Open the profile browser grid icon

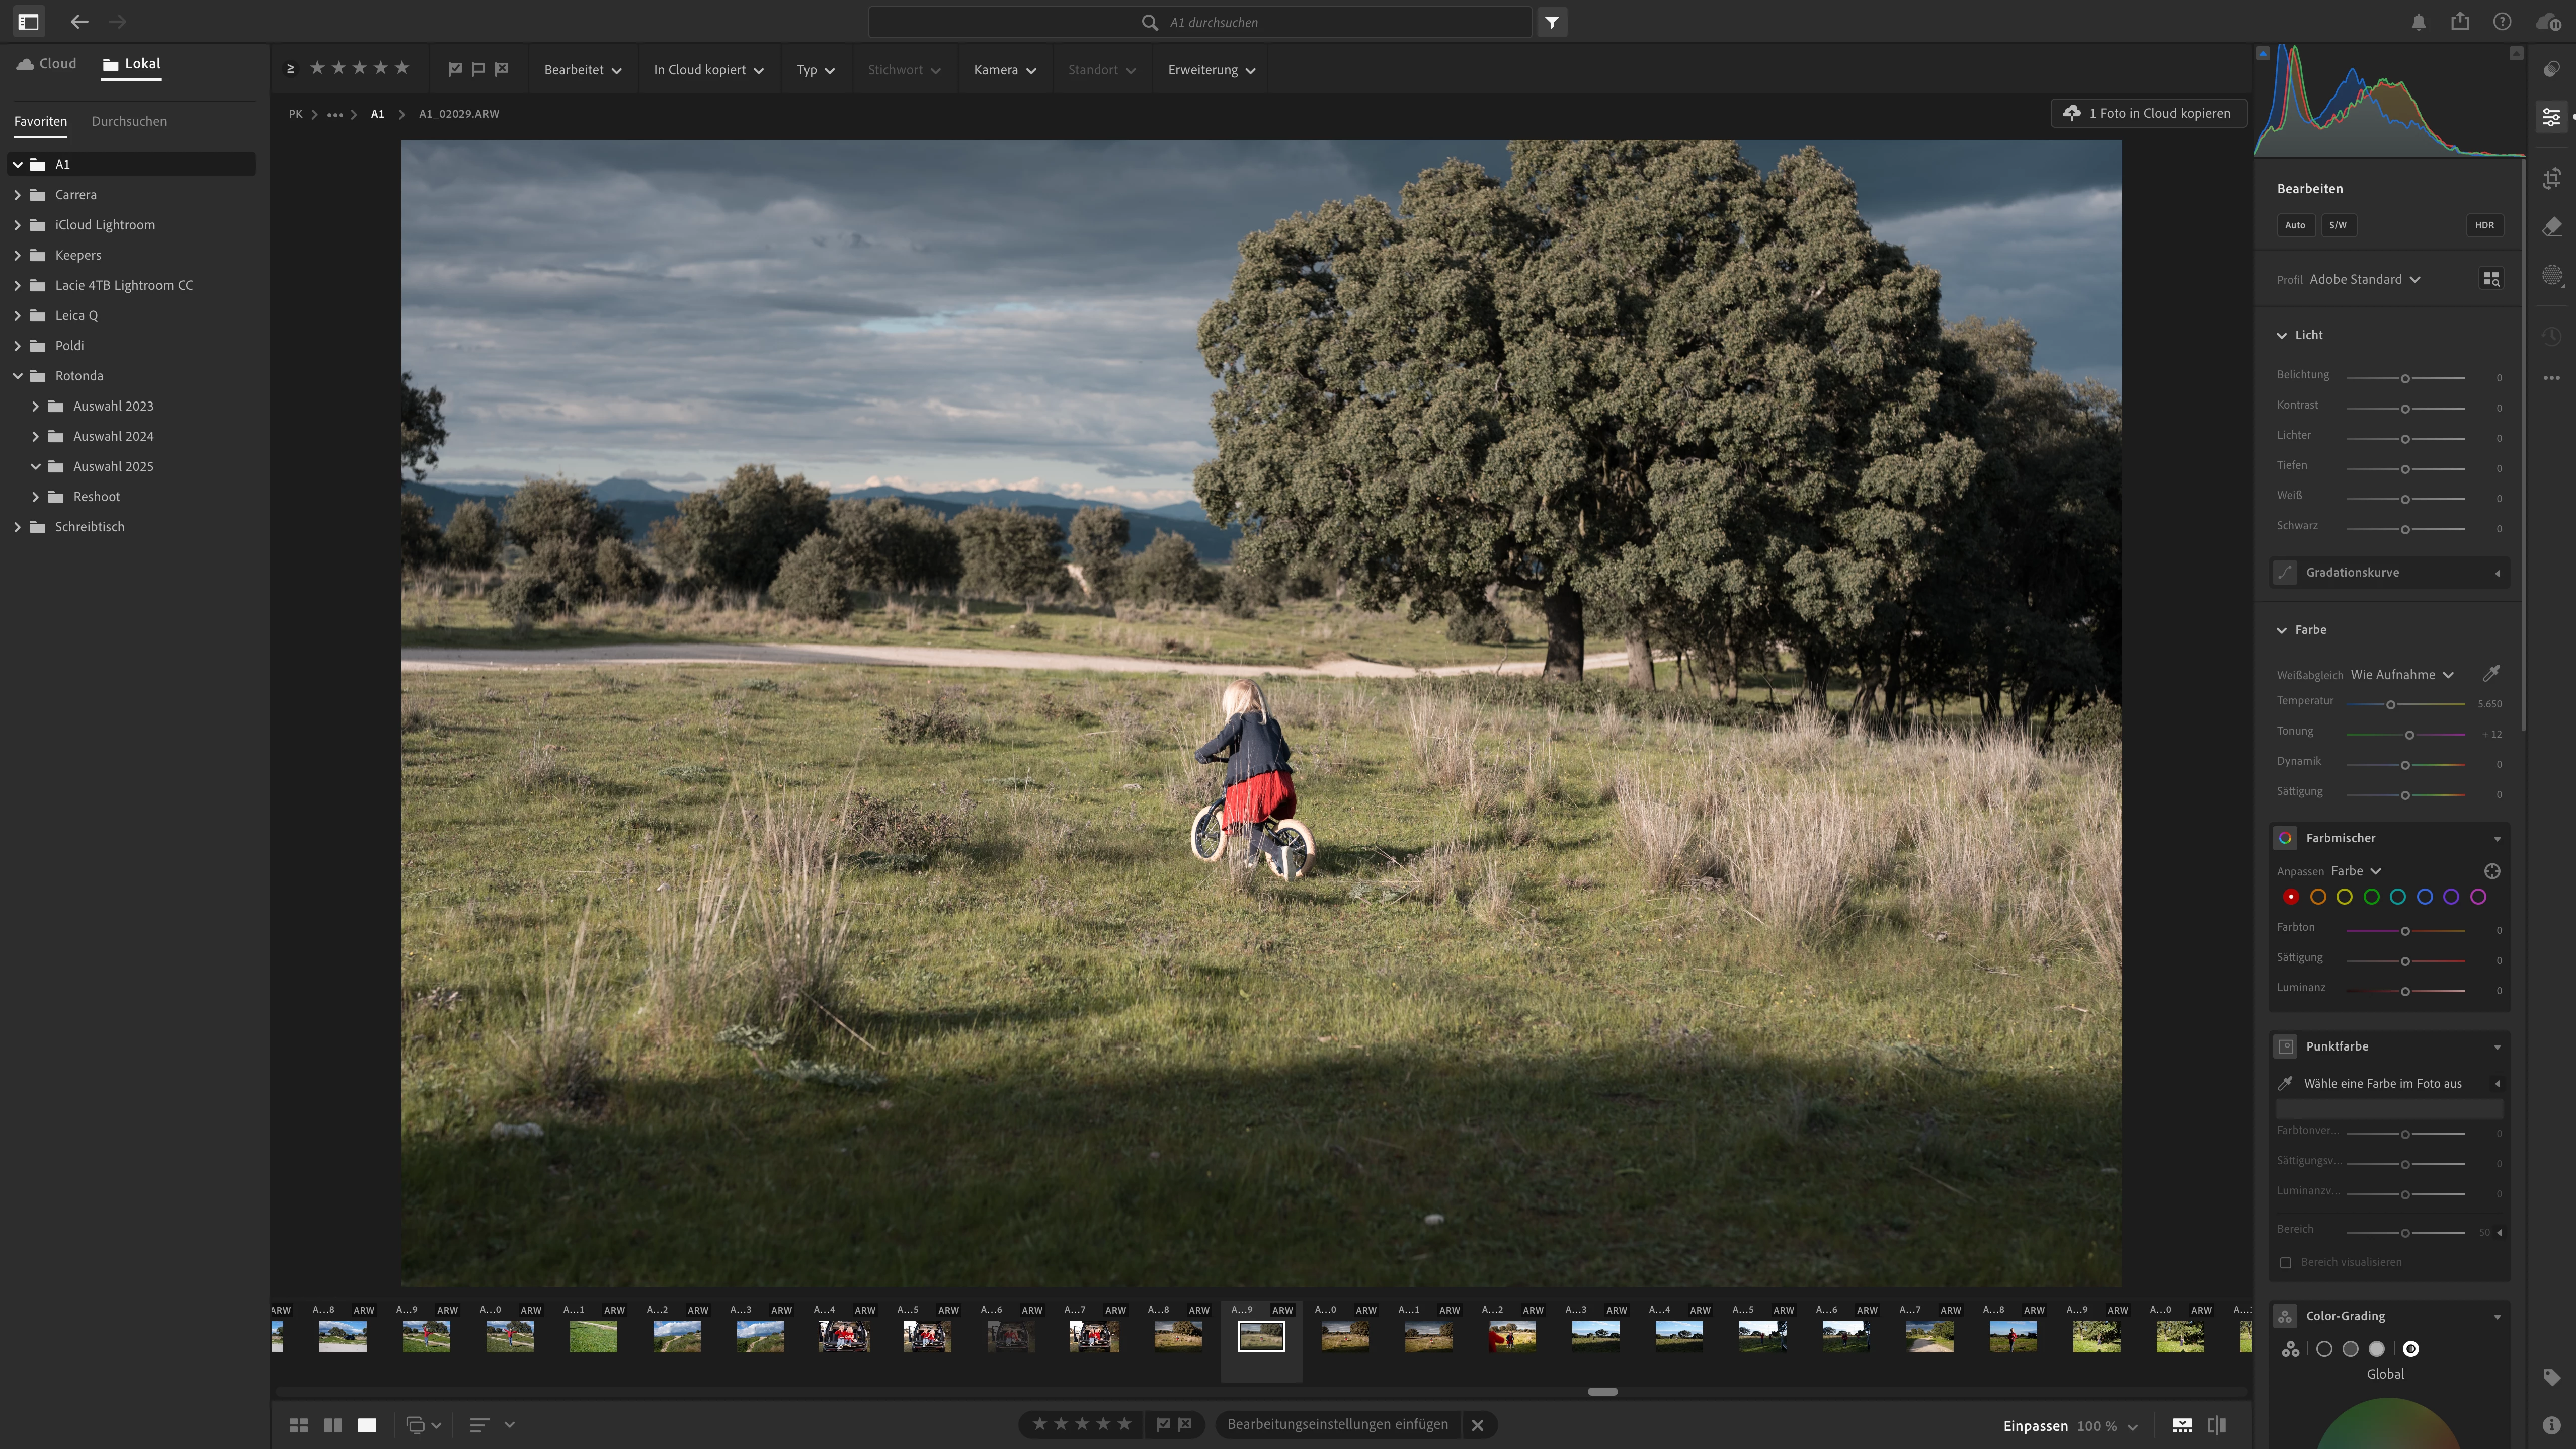click(2491, 279)
